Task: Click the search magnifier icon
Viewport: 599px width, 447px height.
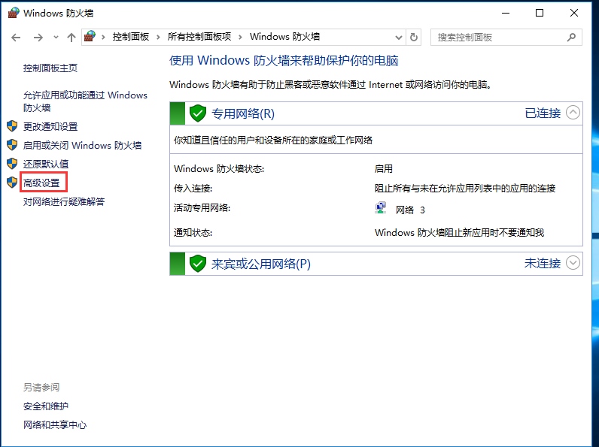Action: click(571, 38)
